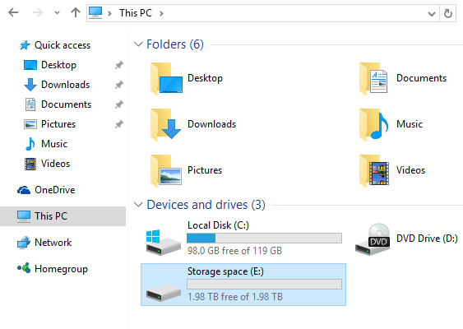463x329 pixels.
Task: Unpin Desktop via its pin icon
Action: click(119, 65)
